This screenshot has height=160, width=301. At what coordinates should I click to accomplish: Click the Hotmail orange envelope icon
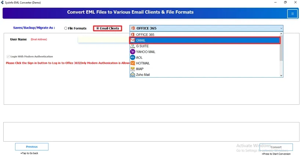click(x=133, y=63)
